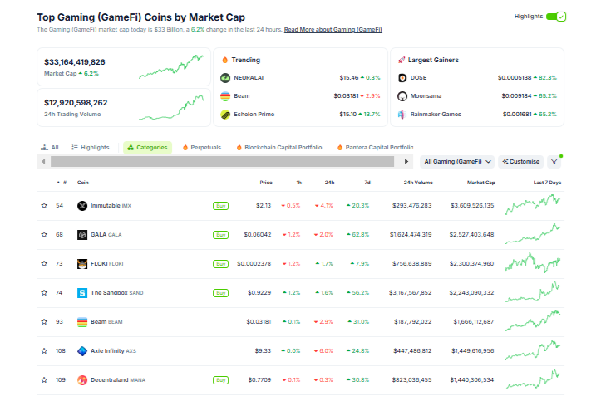This screenshot has height=396, width=606.
Task: Click the Customise button
Action: pyautogui.click(x=521, y=162)
